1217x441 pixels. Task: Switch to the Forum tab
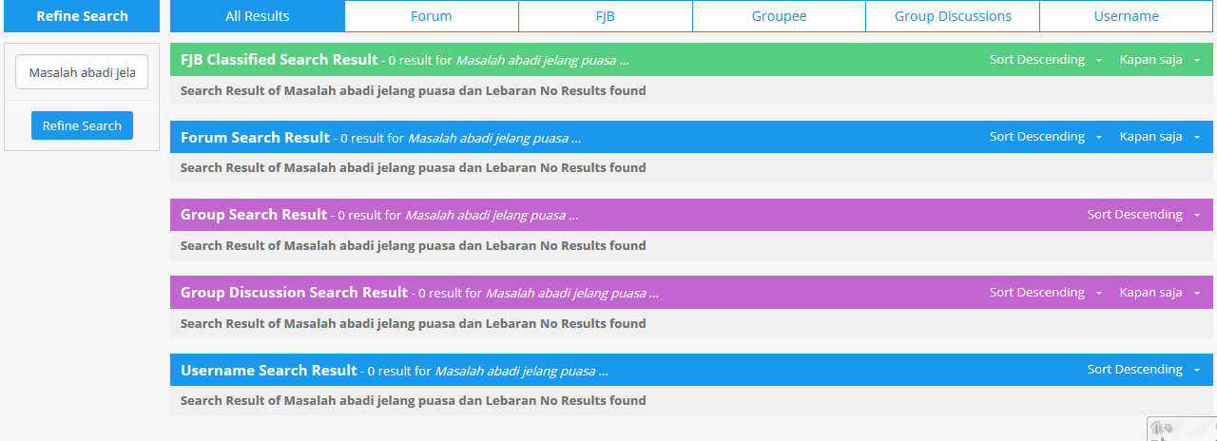(432, 16)
